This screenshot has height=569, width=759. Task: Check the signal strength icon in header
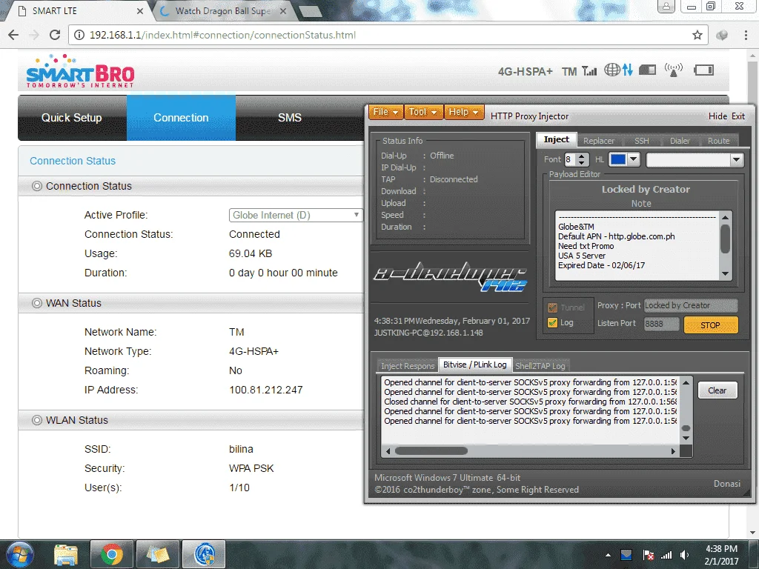(589, 70)
